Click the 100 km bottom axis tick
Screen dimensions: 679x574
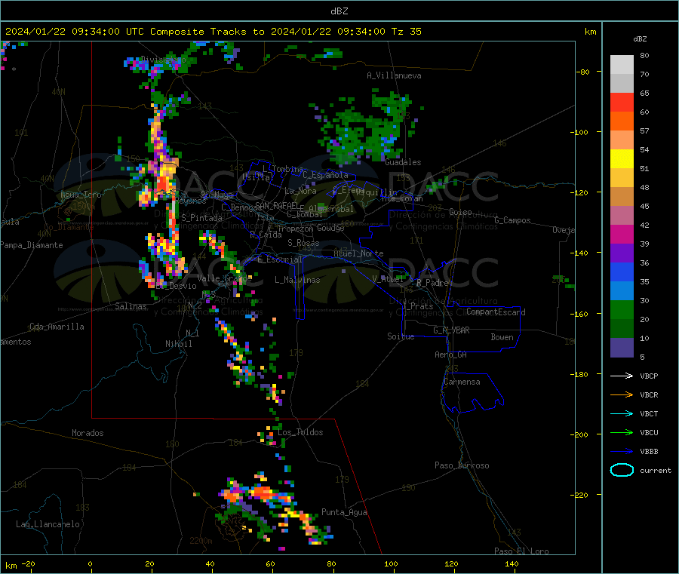(x=391, y=563)
